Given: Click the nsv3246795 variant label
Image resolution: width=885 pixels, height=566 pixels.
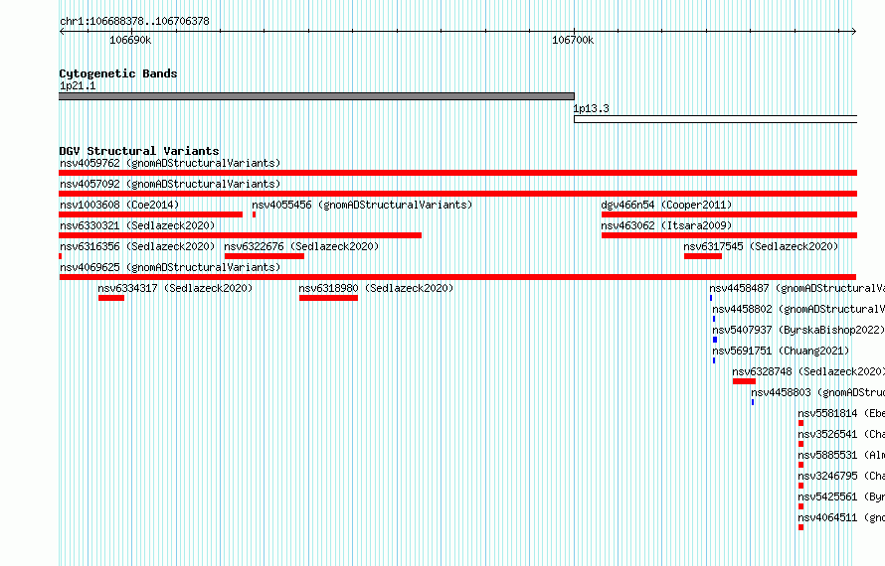Looking at the screenshot, I should click(841, 476).
